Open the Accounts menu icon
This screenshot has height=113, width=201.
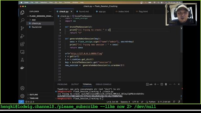pos(22,88)
